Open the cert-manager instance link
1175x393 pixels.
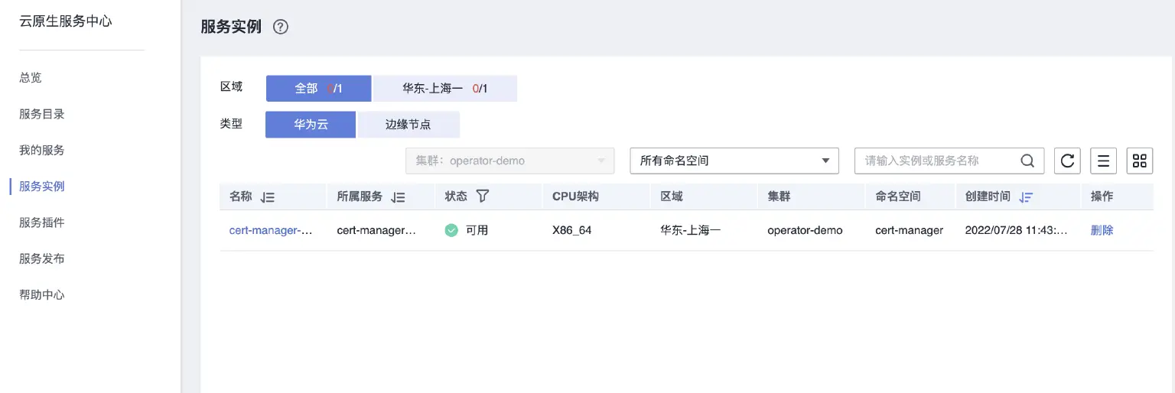(271, 230)
